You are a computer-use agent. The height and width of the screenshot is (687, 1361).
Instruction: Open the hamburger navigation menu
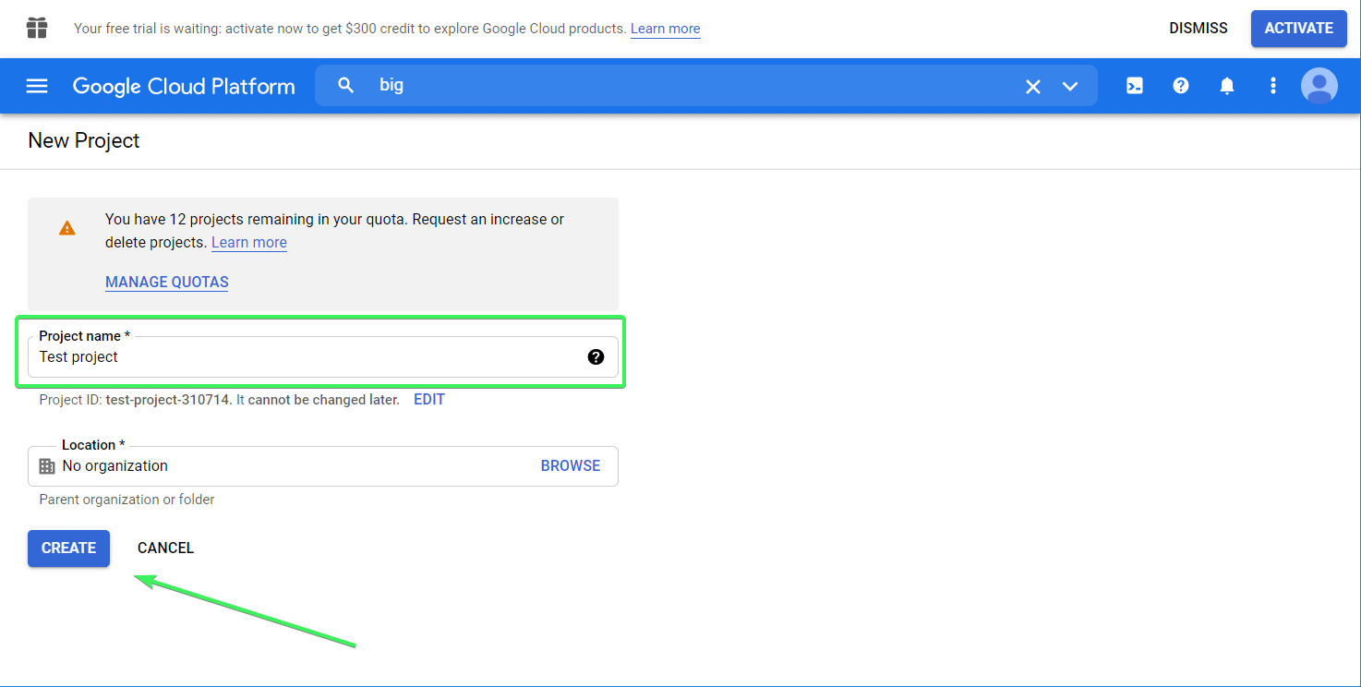click(37, 86)
